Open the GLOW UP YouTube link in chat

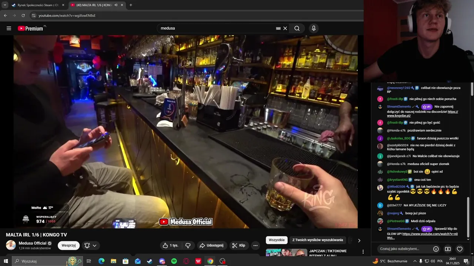[x=423, y=236]
